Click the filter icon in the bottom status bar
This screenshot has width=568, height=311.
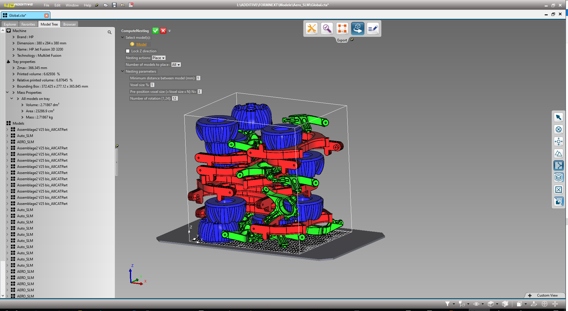point(448,304)
